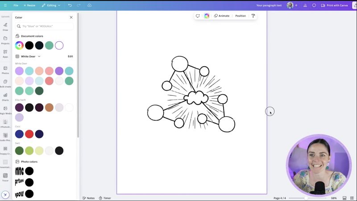The width and height of the screenshot is (357, 201).
Task: Select the lime green swatch
Action: pyautogui.click(x=29, y=151)
